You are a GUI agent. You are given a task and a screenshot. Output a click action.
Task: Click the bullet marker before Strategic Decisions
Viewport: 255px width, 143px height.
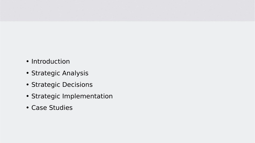tap(27, 85)
